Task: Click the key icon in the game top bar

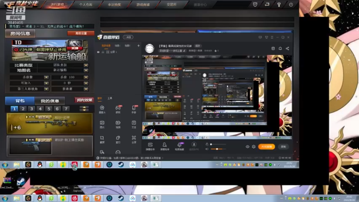Action: click(279, 4)
